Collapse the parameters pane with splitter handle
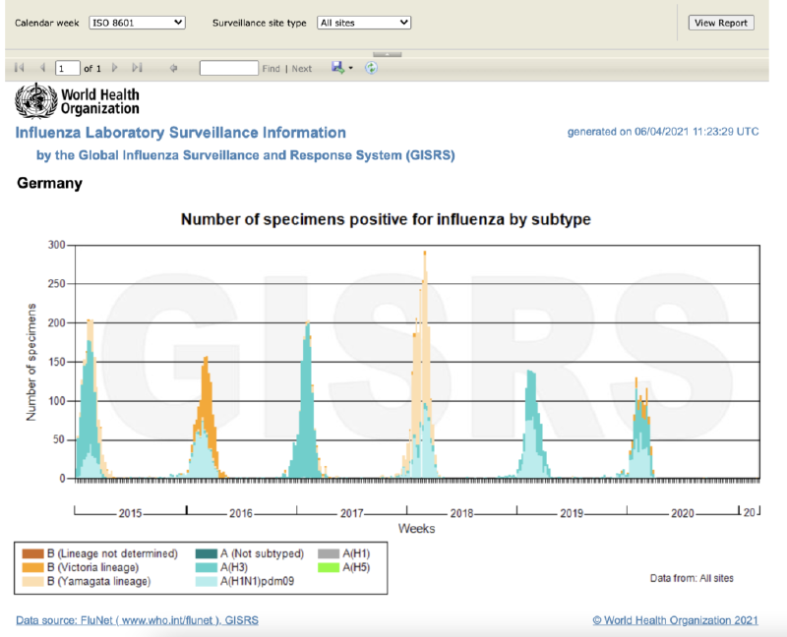This screenshot has width=787, height=637. tap(387, 54)
